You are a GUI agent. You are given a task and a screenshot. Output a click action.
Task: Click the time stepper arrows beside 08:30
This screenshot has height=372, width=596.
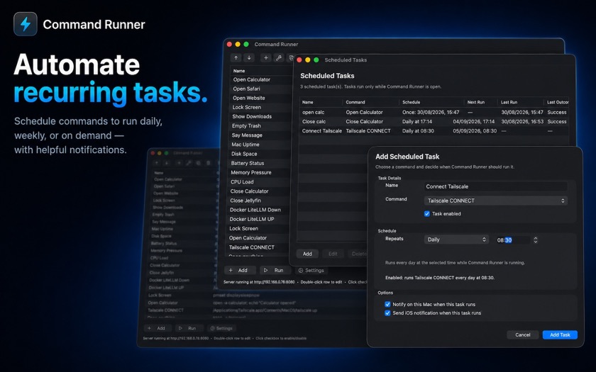point(536,240)
